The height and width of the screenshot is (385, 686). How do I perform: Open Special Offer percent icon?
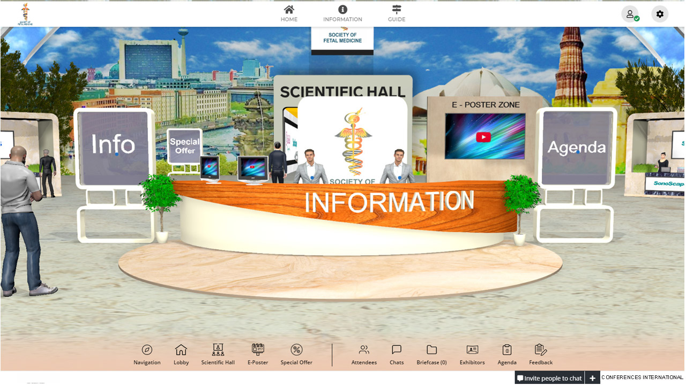(296, 355)
